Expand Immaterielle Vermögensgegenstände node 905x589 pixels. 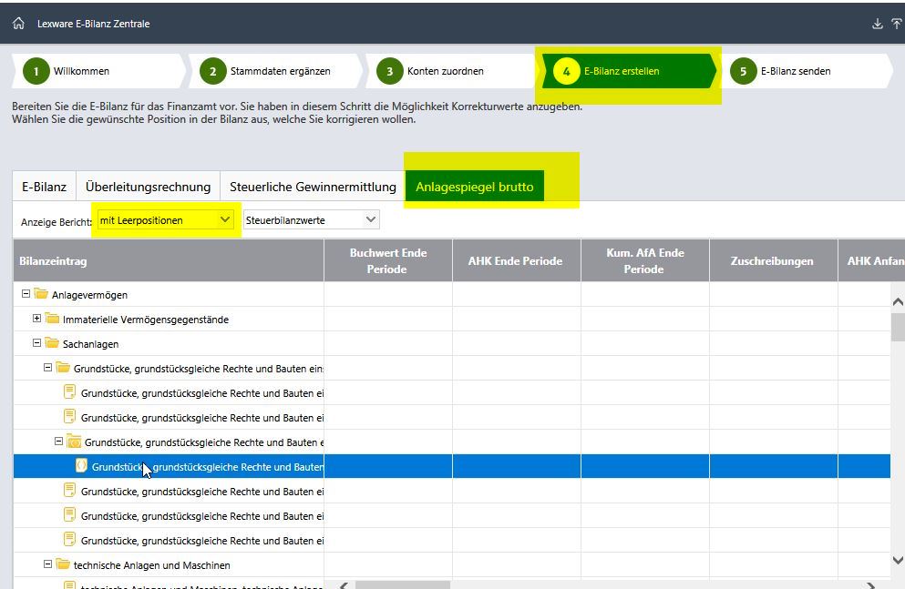coord(36,318)
